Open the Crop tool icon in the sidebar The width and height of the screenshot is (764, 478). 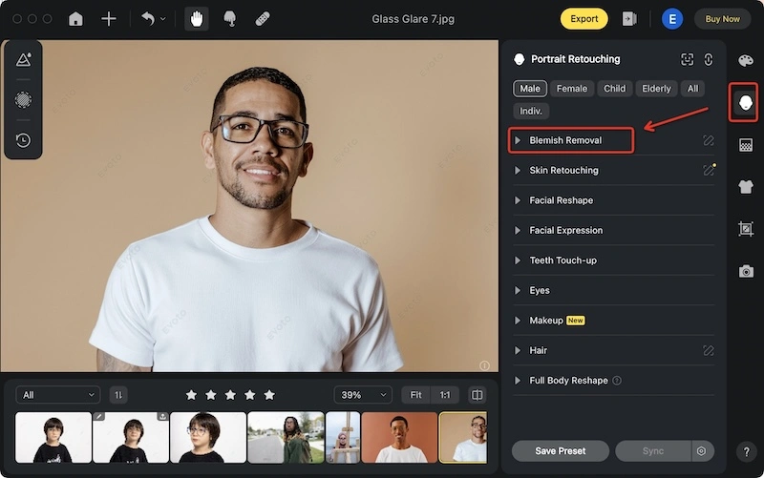(x=746, y=229)
